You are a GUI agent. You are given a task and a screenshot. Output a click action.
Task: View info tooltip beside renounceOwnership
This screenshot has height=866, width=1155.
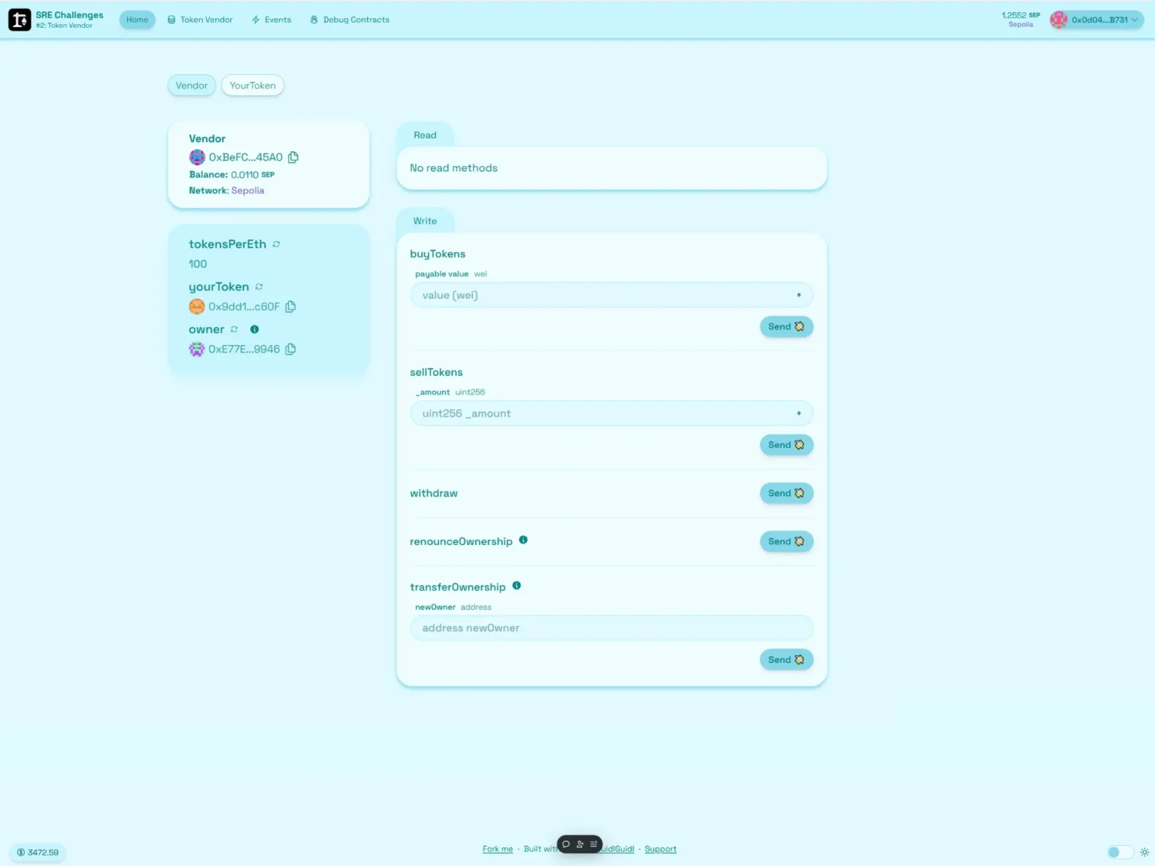pos(523,540)
